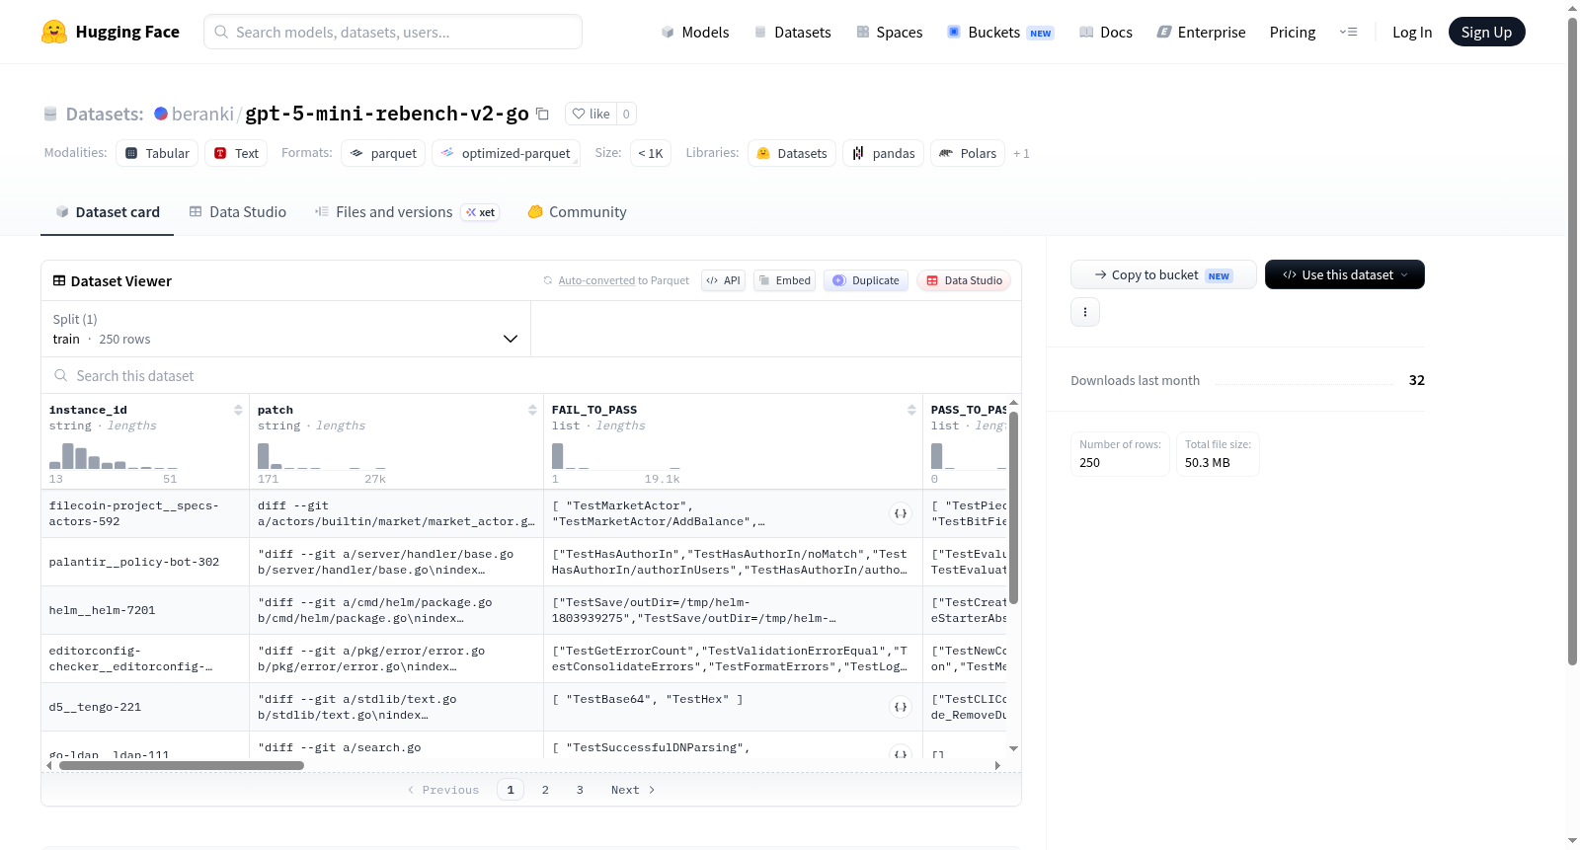
Task: Click the table vertical scrollbar
Action: click(1013, 506)
